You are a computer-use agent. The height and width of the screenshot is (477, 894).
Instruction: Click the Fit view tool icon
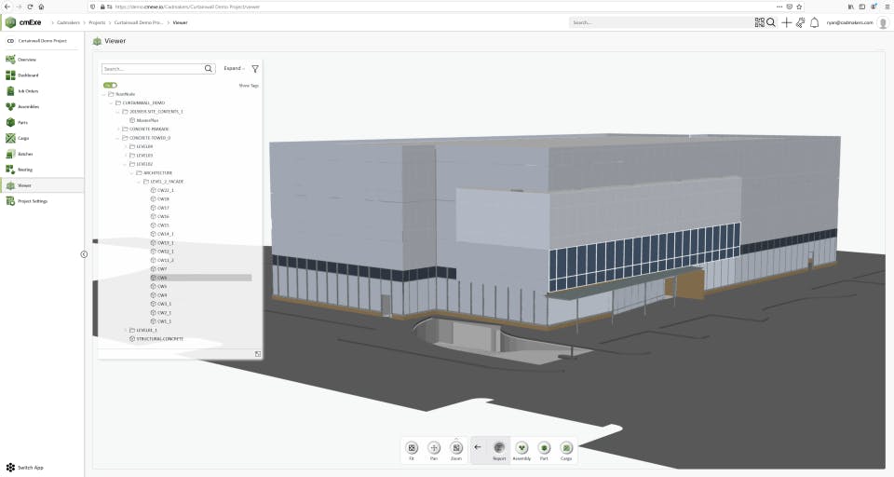click(412, 448)
